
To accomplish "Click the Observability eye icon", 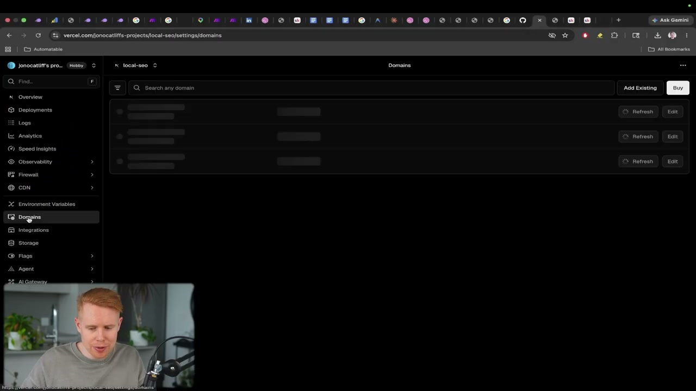I will [11, 162].
